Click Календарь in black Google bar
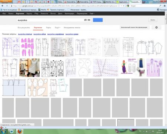Image resolution: width=167 pixels, height=134 pixels. click(x=69, y=13)
